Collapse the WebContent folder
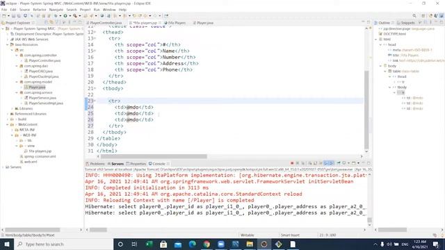 click(x=8, y=124)
